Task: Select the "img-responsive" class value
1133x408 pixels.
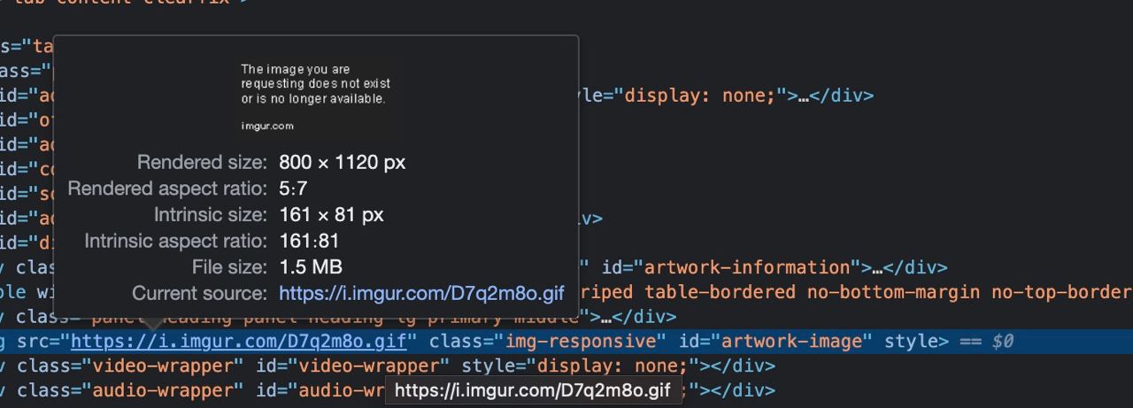Action: point(585,341)
